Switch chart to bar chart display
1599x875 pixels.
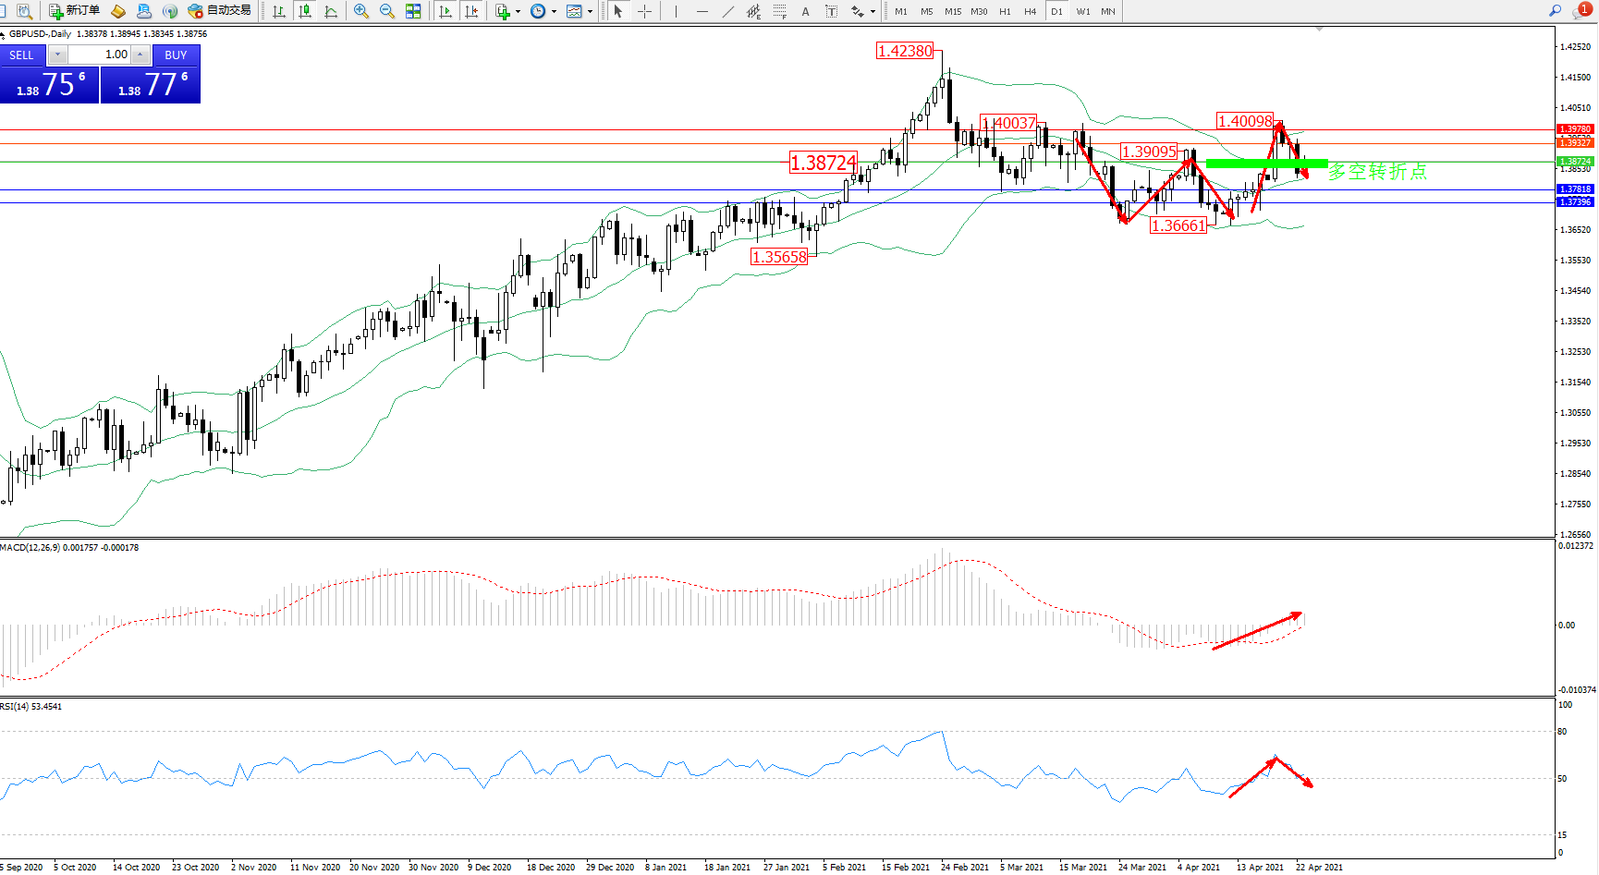[278, 11]
